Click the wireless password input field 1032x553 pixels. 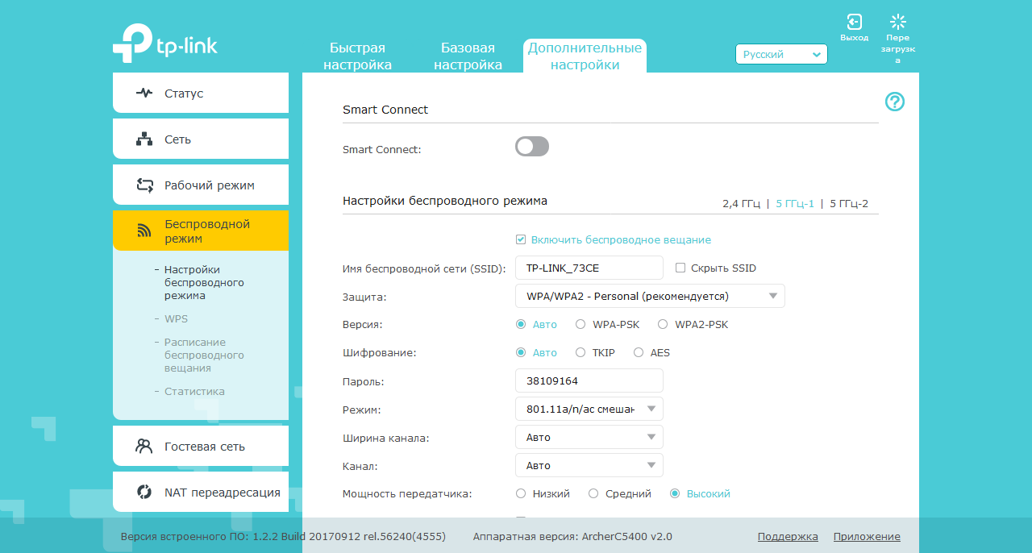click(589, 381)
